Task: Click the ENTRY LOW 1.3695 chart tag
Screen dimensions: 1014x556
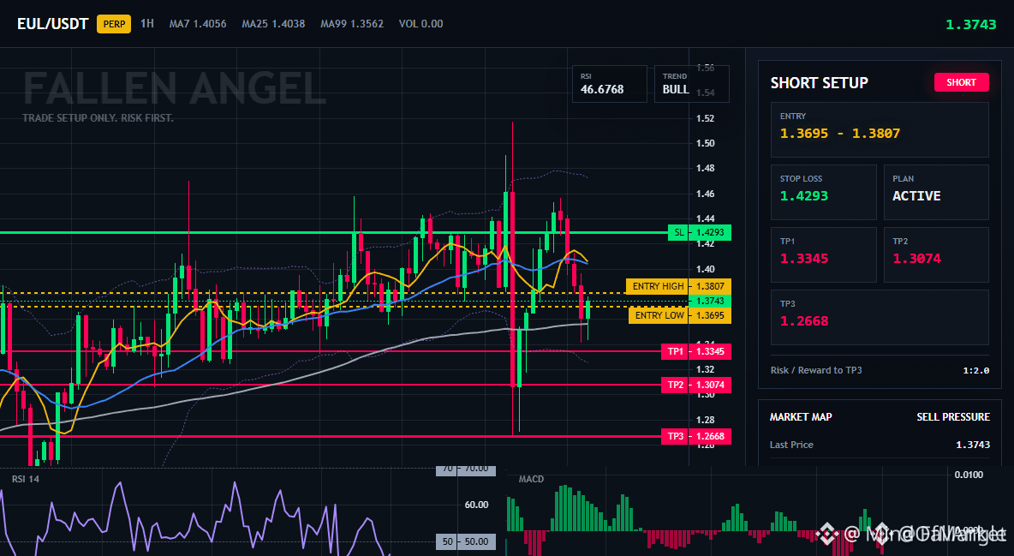Action: click(x=680, y=315)
